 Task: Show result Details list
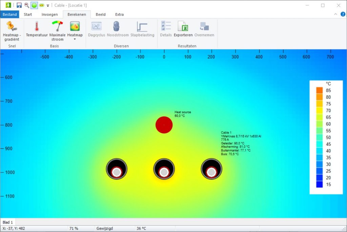(x=166, y=29)
